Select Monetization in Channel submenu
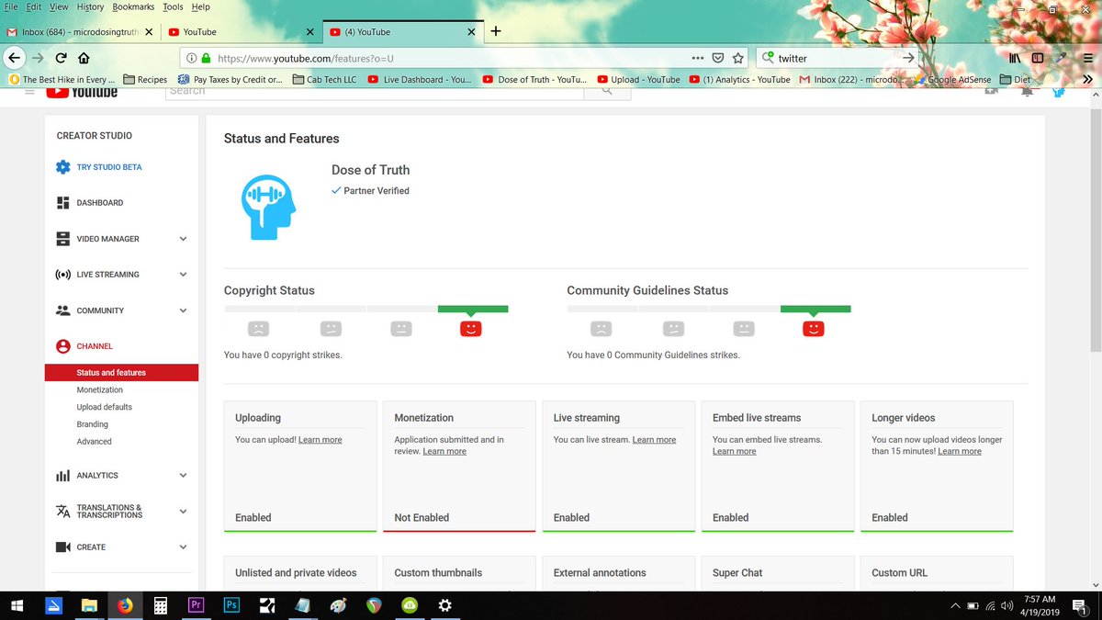 [x=99, y=390]
